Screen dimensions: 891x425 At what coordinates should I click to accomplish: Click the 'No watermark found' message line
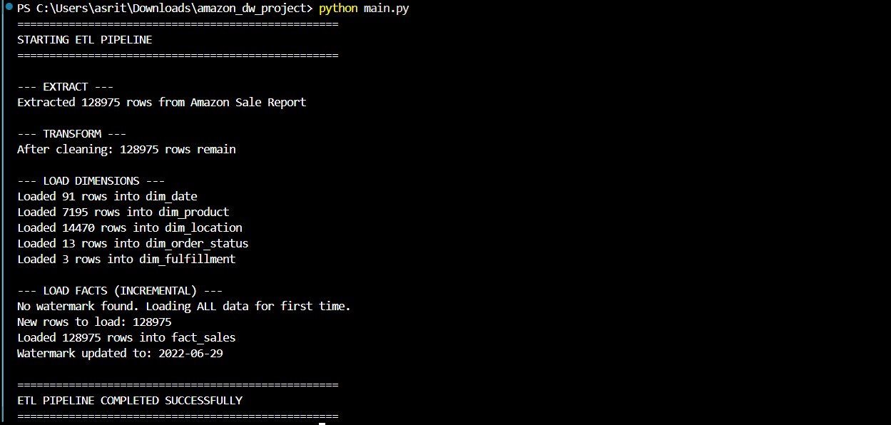click(184, 307)
